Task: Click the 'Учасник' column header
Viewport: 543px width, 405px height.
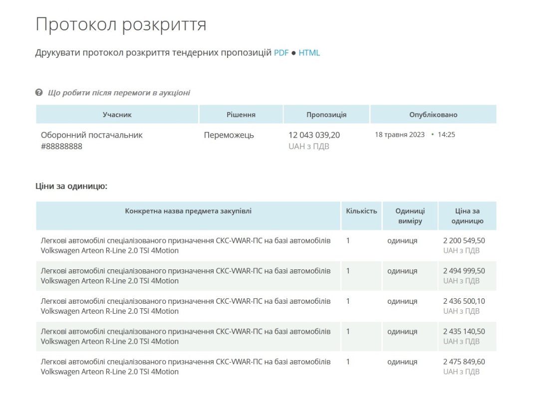Action: (x=117, y=115)
